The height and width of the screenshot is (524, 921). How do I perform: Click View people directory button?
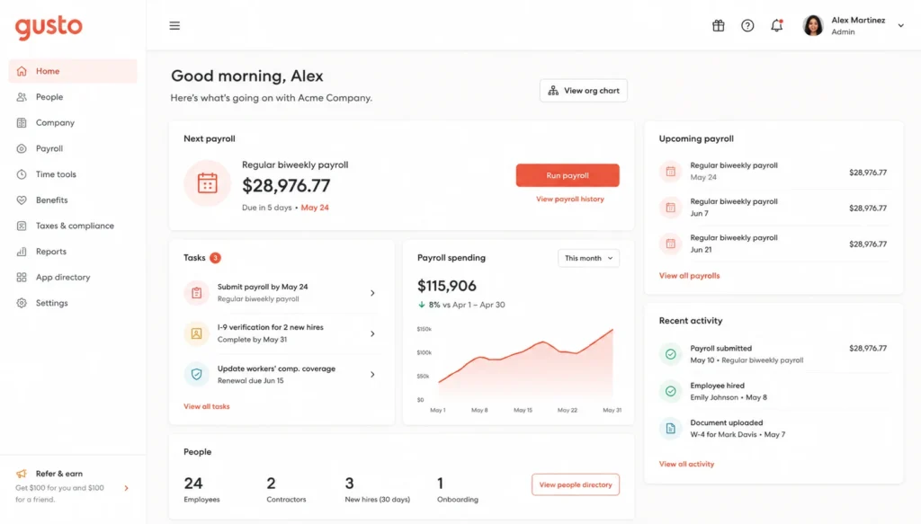point(576,484)
